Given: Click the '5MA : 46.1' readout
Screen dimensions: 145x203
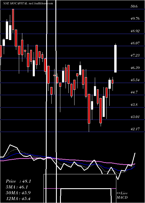Looking at the screenshot, I should click(17, 187).
